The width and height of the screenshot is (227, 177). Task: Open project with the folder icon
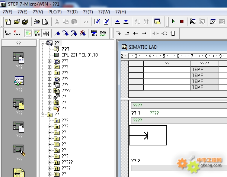click(17, 22)
